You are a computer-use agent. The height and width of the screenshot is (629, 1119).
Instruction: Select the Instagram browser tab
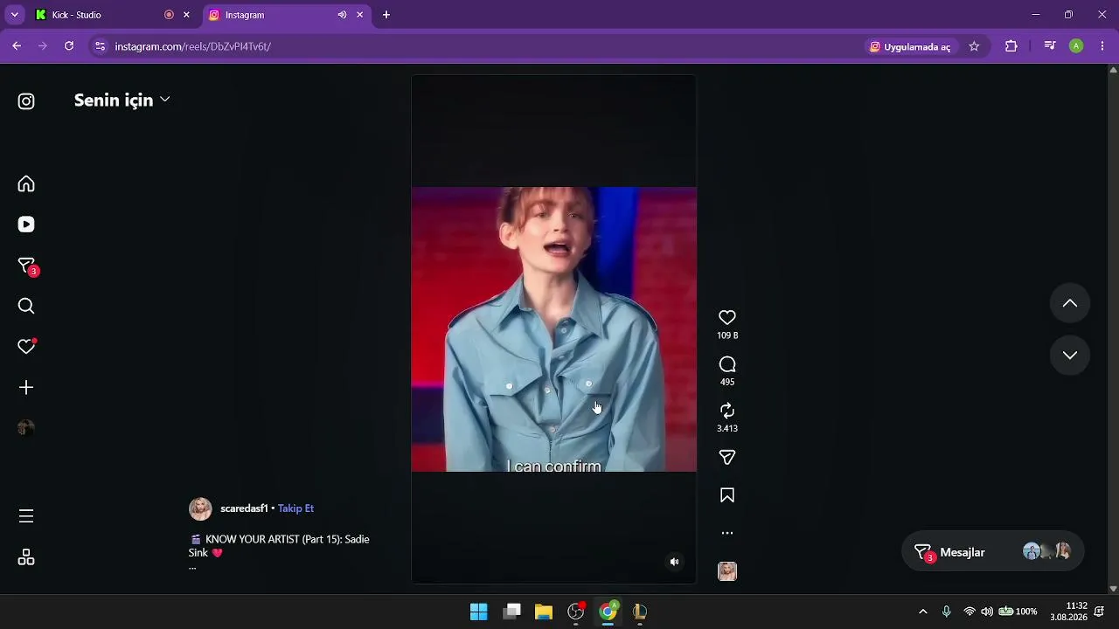pyautogui.click(x=286, y=15)
